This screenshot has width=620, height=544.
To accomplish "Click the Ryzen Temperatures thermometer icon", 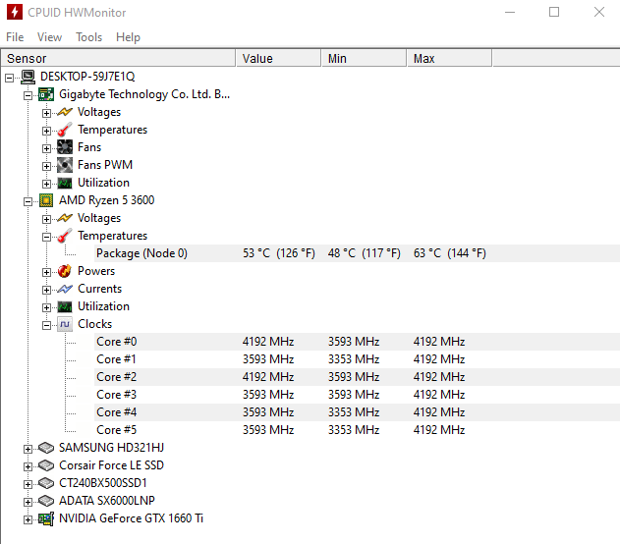I will [65, 236].
